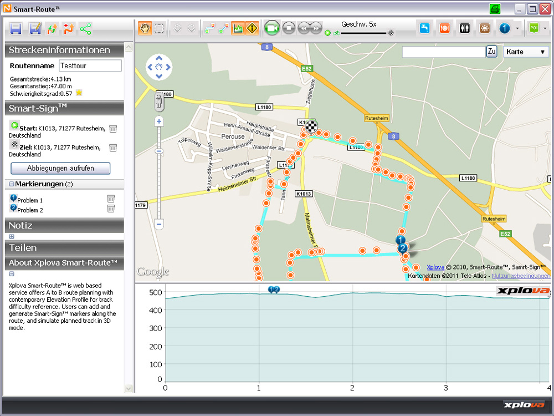This screenshot has width=554, height=416.
Task: Select Problem 2 marker entry
Action: click(30, 210)
